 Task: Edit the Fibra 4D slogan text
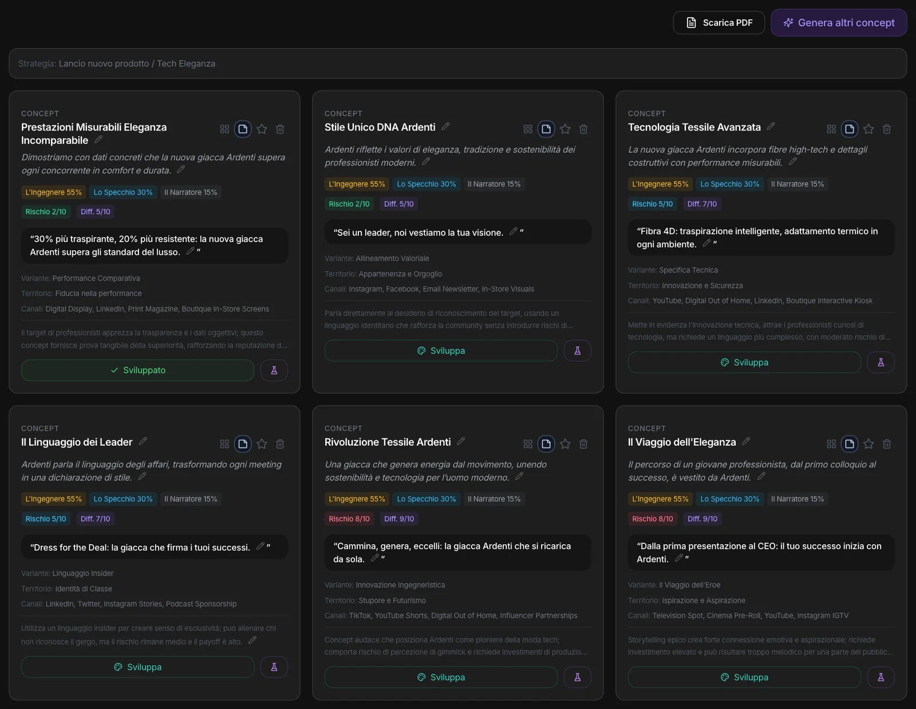[706, 243]
